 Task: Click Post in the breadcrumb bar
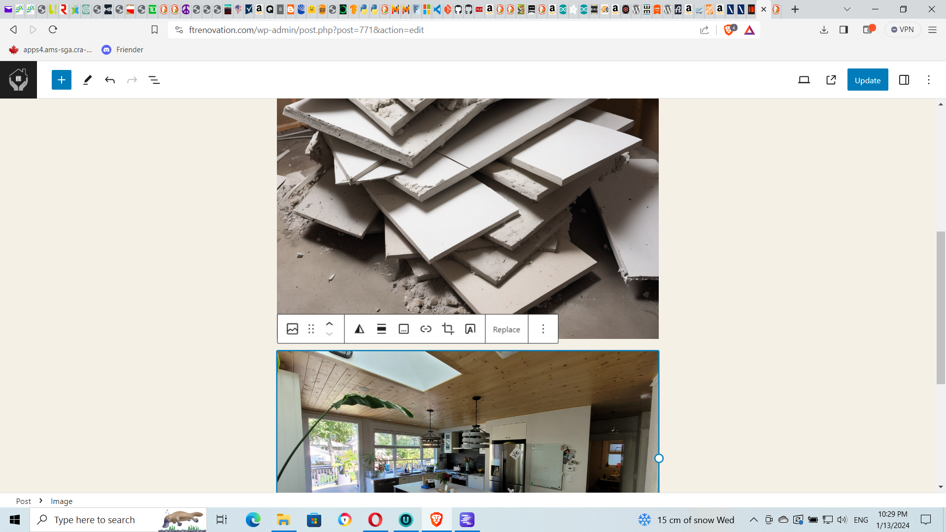coord(23,501)
